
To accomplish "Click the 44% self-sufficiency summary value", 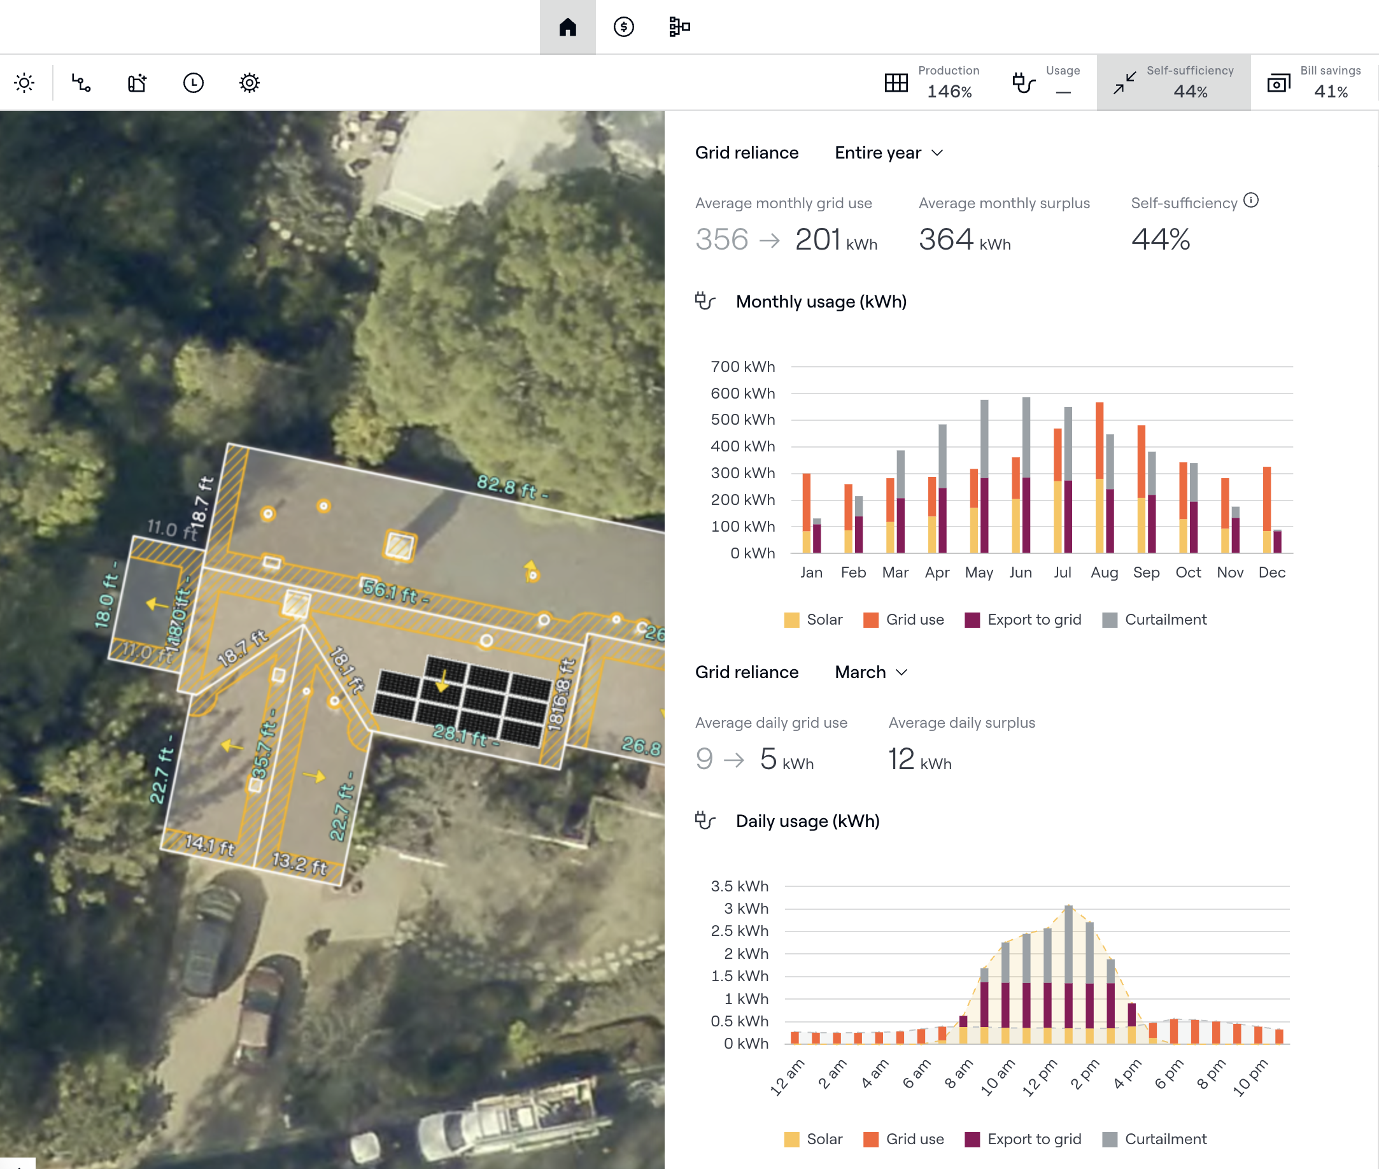I will [x=1161, y=239].
